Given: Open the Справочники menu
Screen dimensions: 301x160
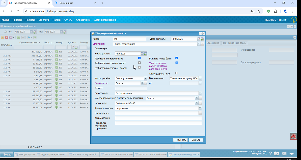Looking at the screenshot, I should 83,20.
